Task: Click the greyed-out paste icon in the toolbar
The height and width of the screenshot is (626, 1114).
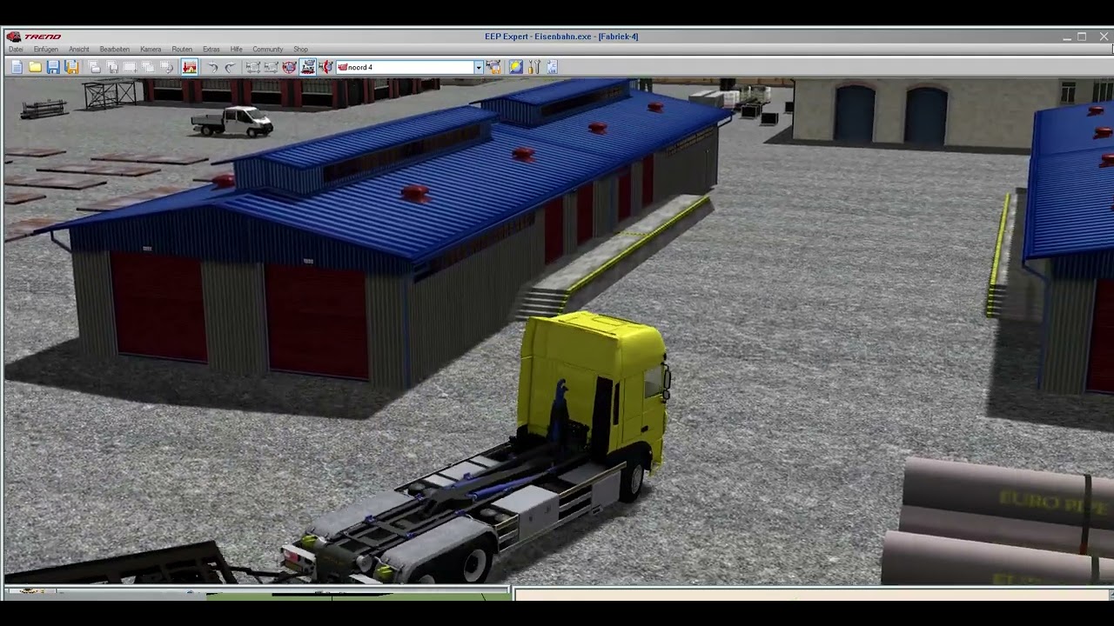Action: point(112,67)
